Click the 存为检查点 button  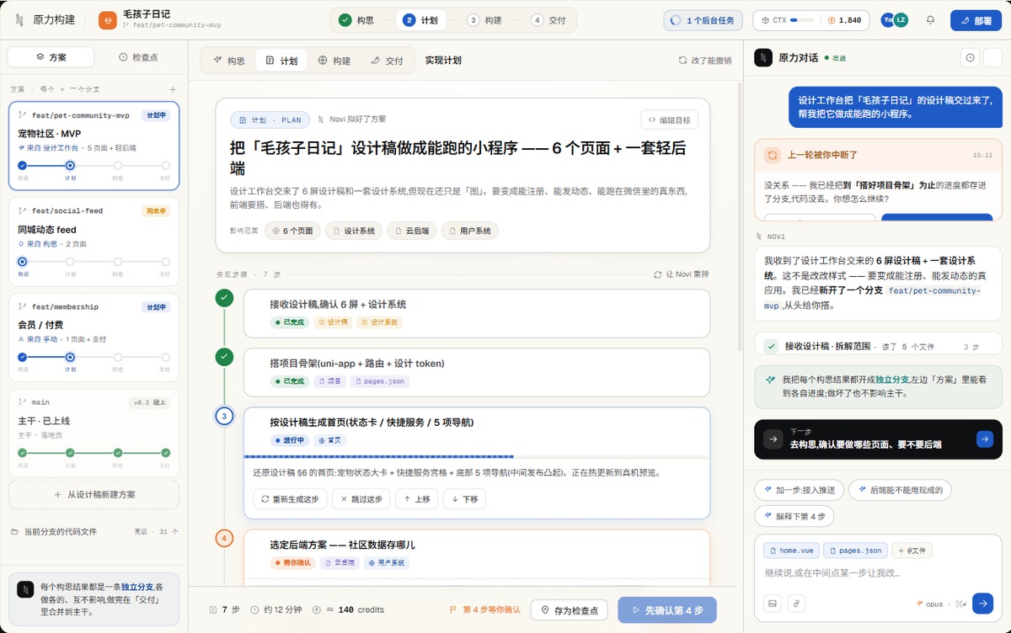[569, 610]
